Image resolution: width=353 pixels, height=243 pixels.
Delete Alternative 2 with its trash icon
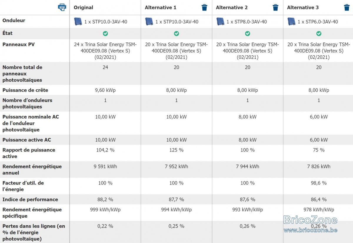[x=276, y=8]
